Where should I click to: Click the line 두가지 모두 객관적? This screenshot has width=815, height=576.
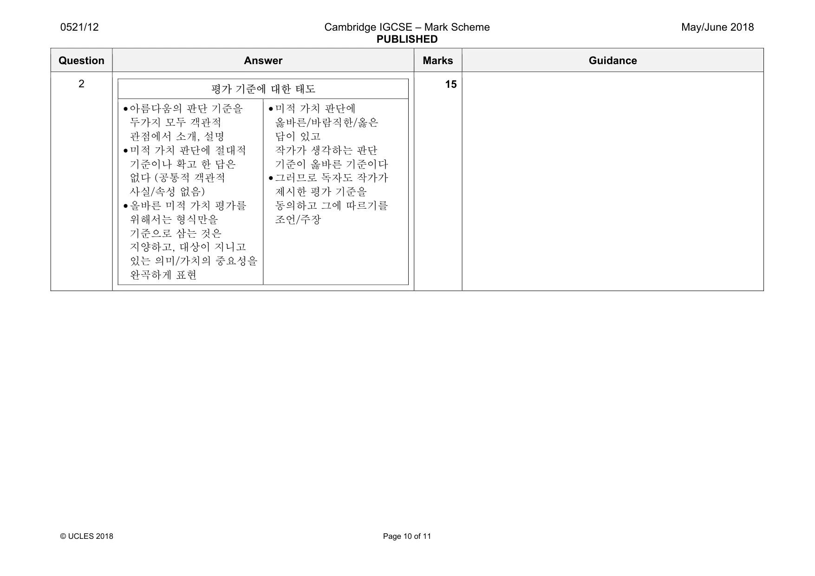click(176, 123)
